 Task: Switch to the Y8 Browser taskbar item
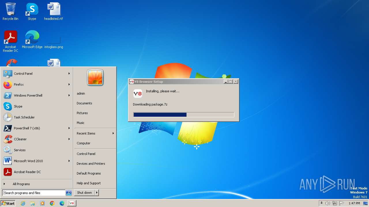pyautogui.click(x=72, y=203)
